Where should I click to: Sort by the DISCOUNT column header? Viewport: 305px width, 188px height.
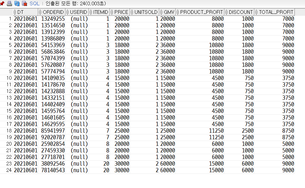point(239,12)
